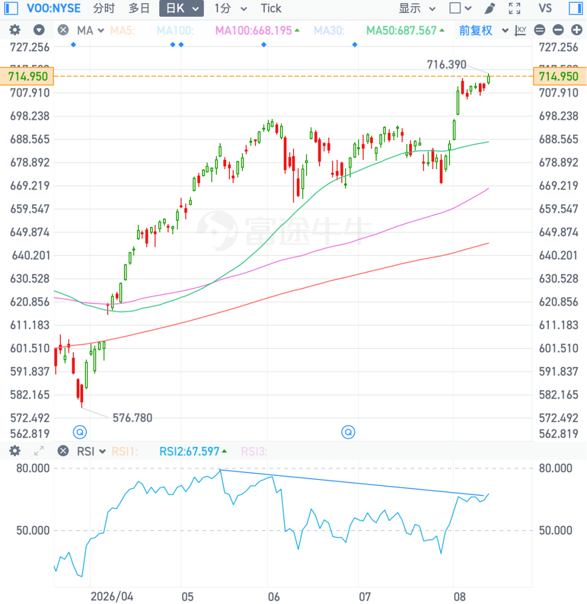587x604 pixels.
Task: Click the first blue diamond event marker
Action: pos(73,45)
